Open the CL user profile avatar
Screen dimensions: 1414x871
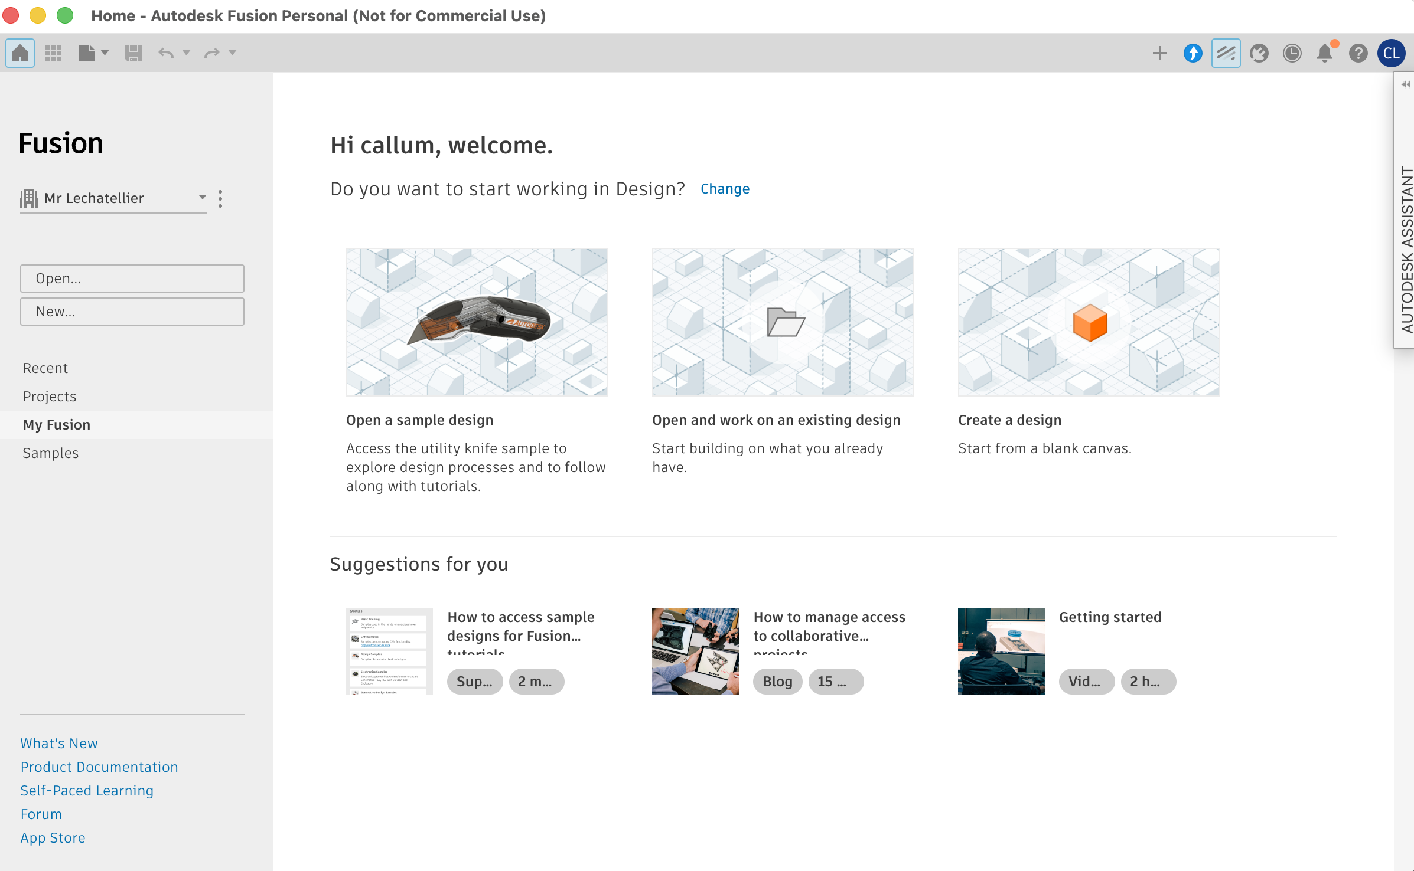point(1391,53)
